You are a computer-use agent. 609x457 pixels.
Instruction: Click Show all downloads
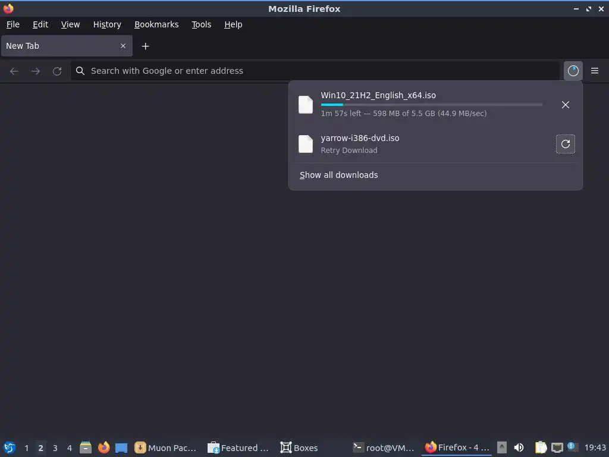tap(338, 175)
